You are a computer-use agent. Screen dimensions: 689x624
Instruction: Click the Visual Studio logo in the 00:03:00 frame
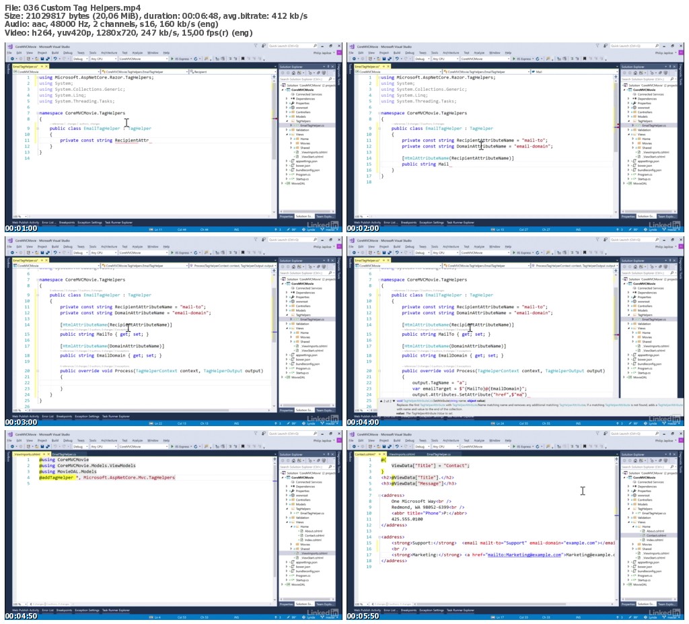(x=10, y=240)
